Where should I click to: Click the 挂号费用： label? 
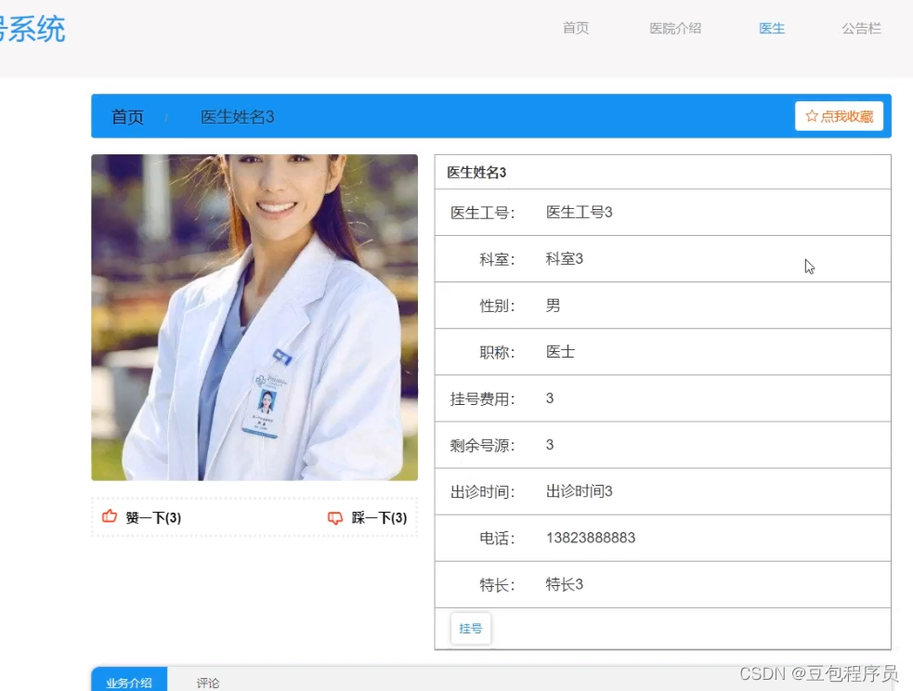pyautogui.click(x=483, y=398)
